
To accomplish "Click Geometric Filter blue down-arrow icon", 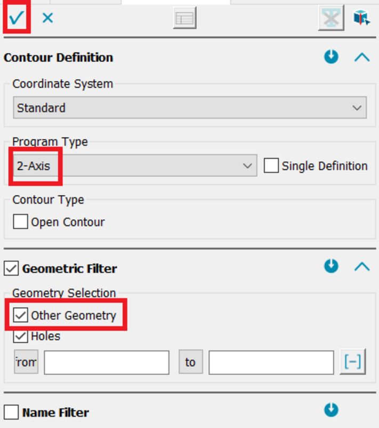I will (332, 266).
